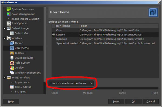Click the Title & Status icon
This screenshot has height=107, width=162.
pyautogui.click(x=12, y=87)
